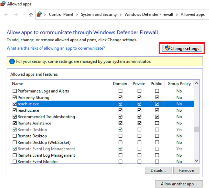Click the apps list scrollbar thumb

point(197,129)
